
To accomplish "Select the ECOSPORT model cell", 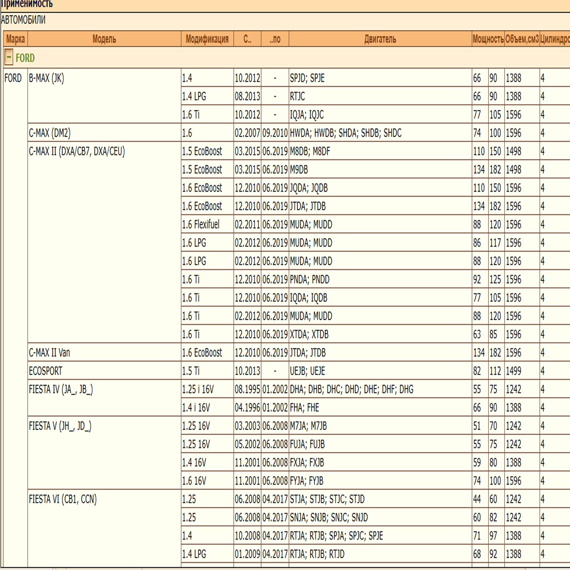I will coord(46,371).
